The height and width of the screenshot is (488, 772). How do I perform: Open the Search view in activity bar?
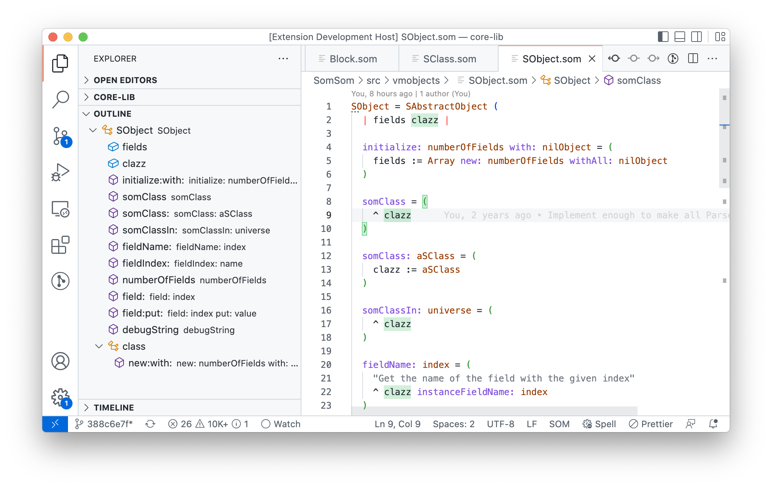click(60, 100)
